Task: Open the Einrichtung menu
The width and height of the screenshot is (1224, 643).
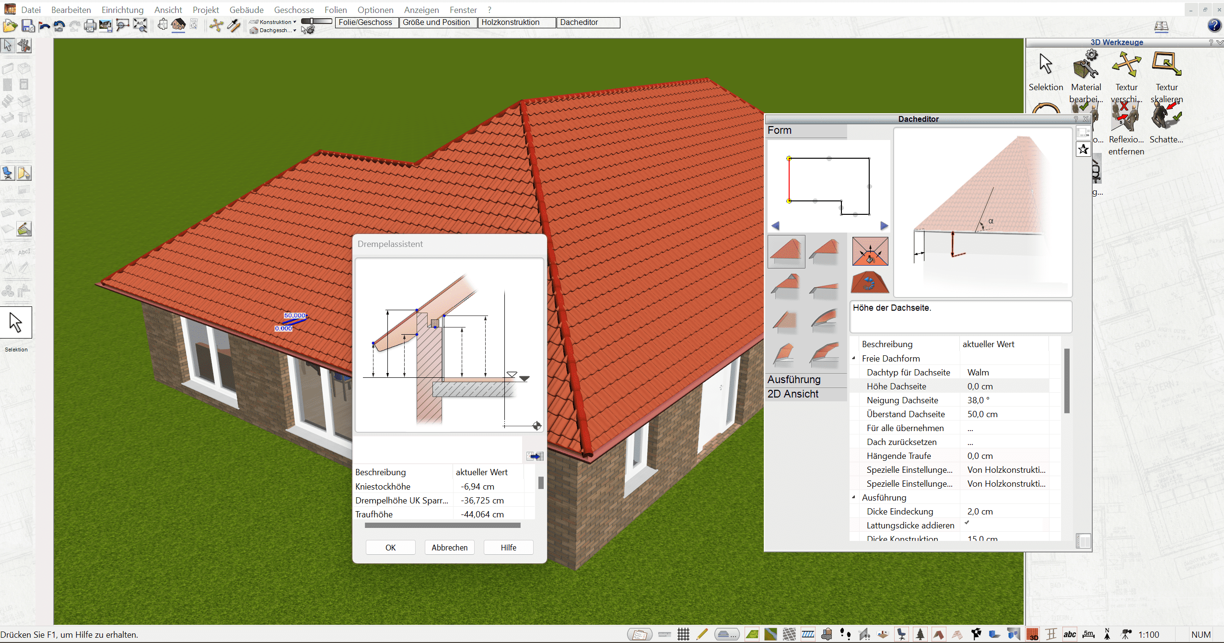Action: tap(122, 10)
